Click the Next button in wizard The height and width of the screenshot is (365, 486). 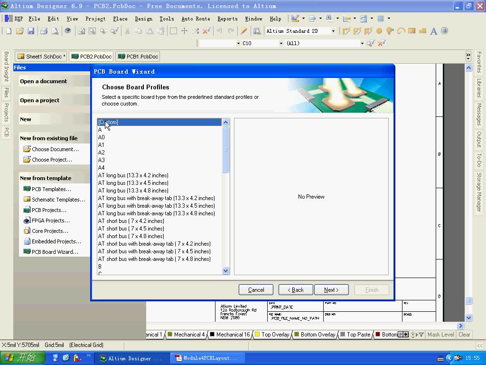[x=331, y=290]
